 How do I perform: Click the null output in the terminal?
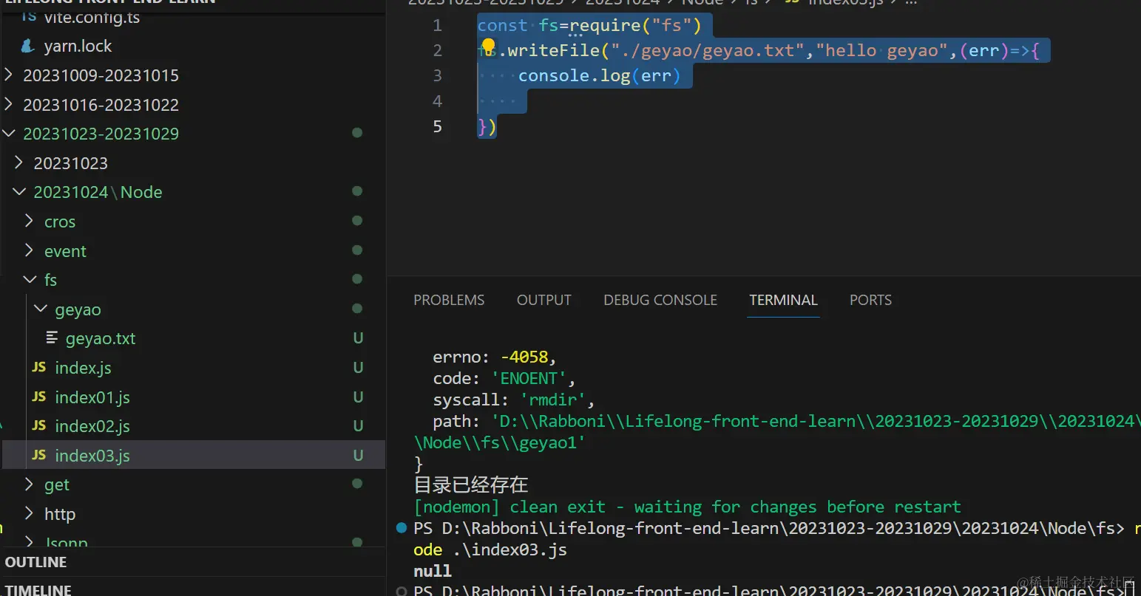coord(433,571)
